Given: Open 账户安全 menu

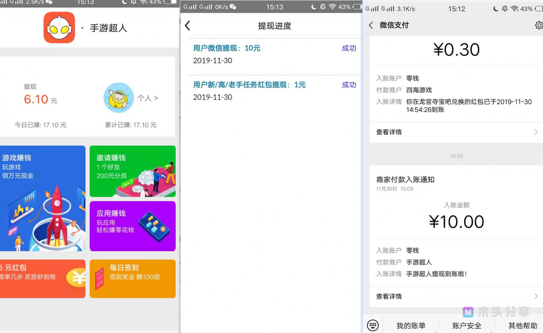Looking at the screenshot, I should [x=467, y=326].
